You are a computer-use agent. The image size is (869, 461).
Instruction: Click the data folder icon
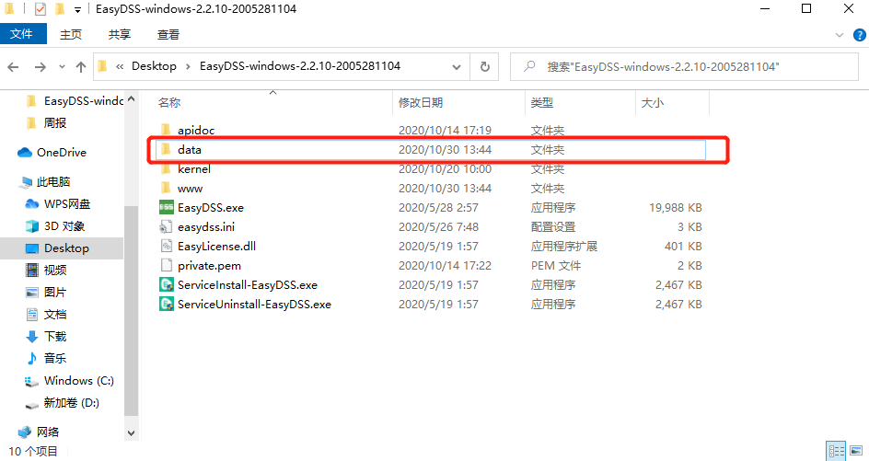166,150
